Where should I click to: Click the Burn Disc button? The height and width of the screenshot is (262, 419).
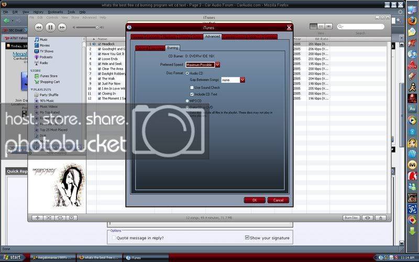(x=351, y=218)
